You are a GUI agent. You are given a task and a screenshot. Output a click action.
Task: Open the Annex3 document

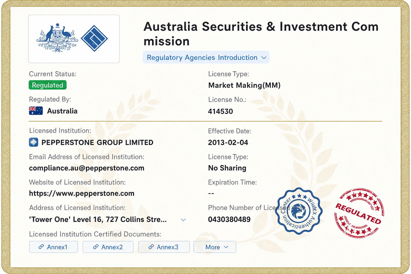pyautogui.click(x=164, y=247)
